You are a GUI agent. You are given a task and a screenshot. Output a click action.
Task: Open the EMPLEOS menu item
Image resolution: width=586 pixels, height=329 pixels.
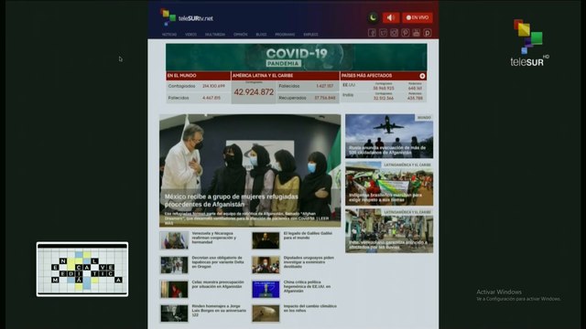point(310,35)
